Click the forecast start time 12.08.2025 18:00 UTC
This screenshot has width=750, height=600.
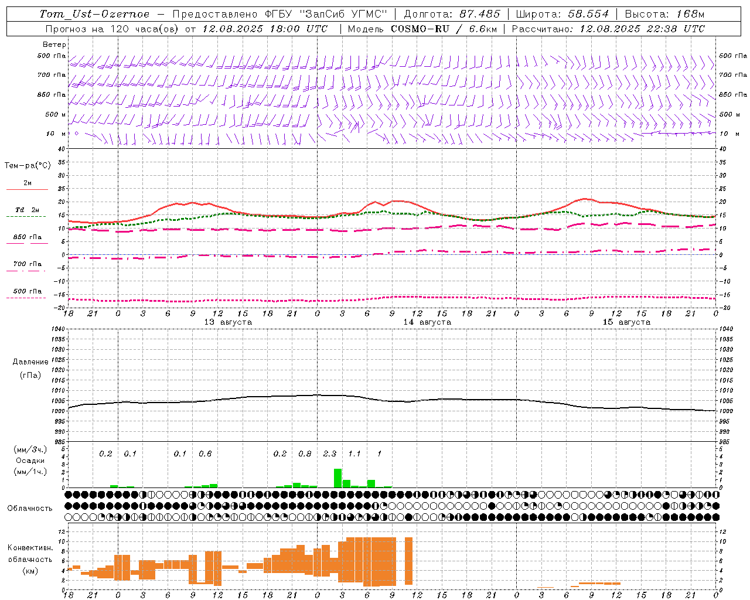265,29
